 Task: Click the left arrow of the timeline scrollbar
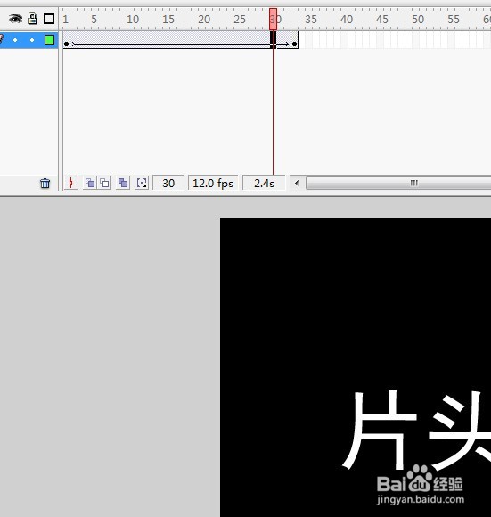pos(297,183)
